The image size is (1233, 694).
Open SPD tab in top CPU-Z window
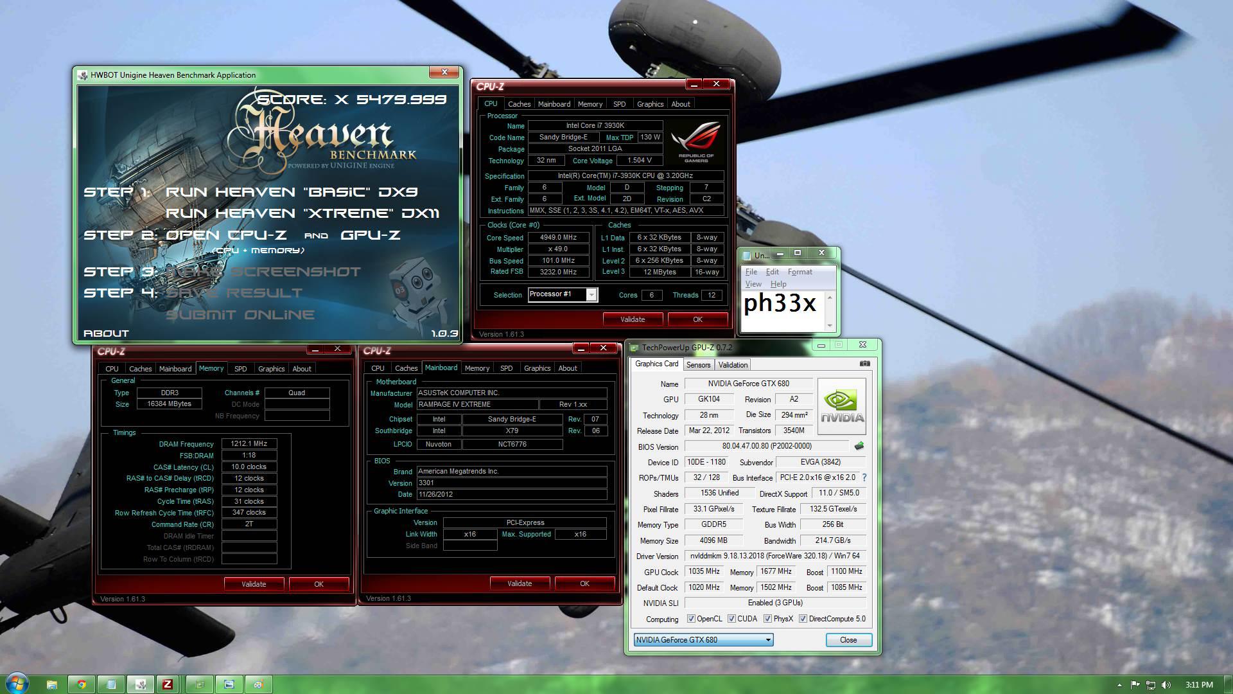pyautogui.click(x=619, y=104)
